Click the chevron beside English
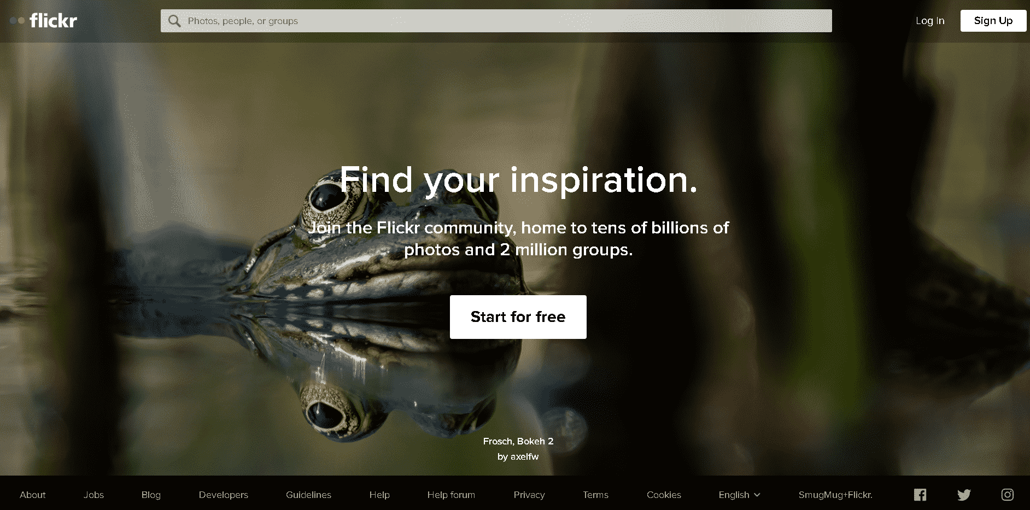The width and height of the screenshot is (1030, 510). (x=757, y=495)
